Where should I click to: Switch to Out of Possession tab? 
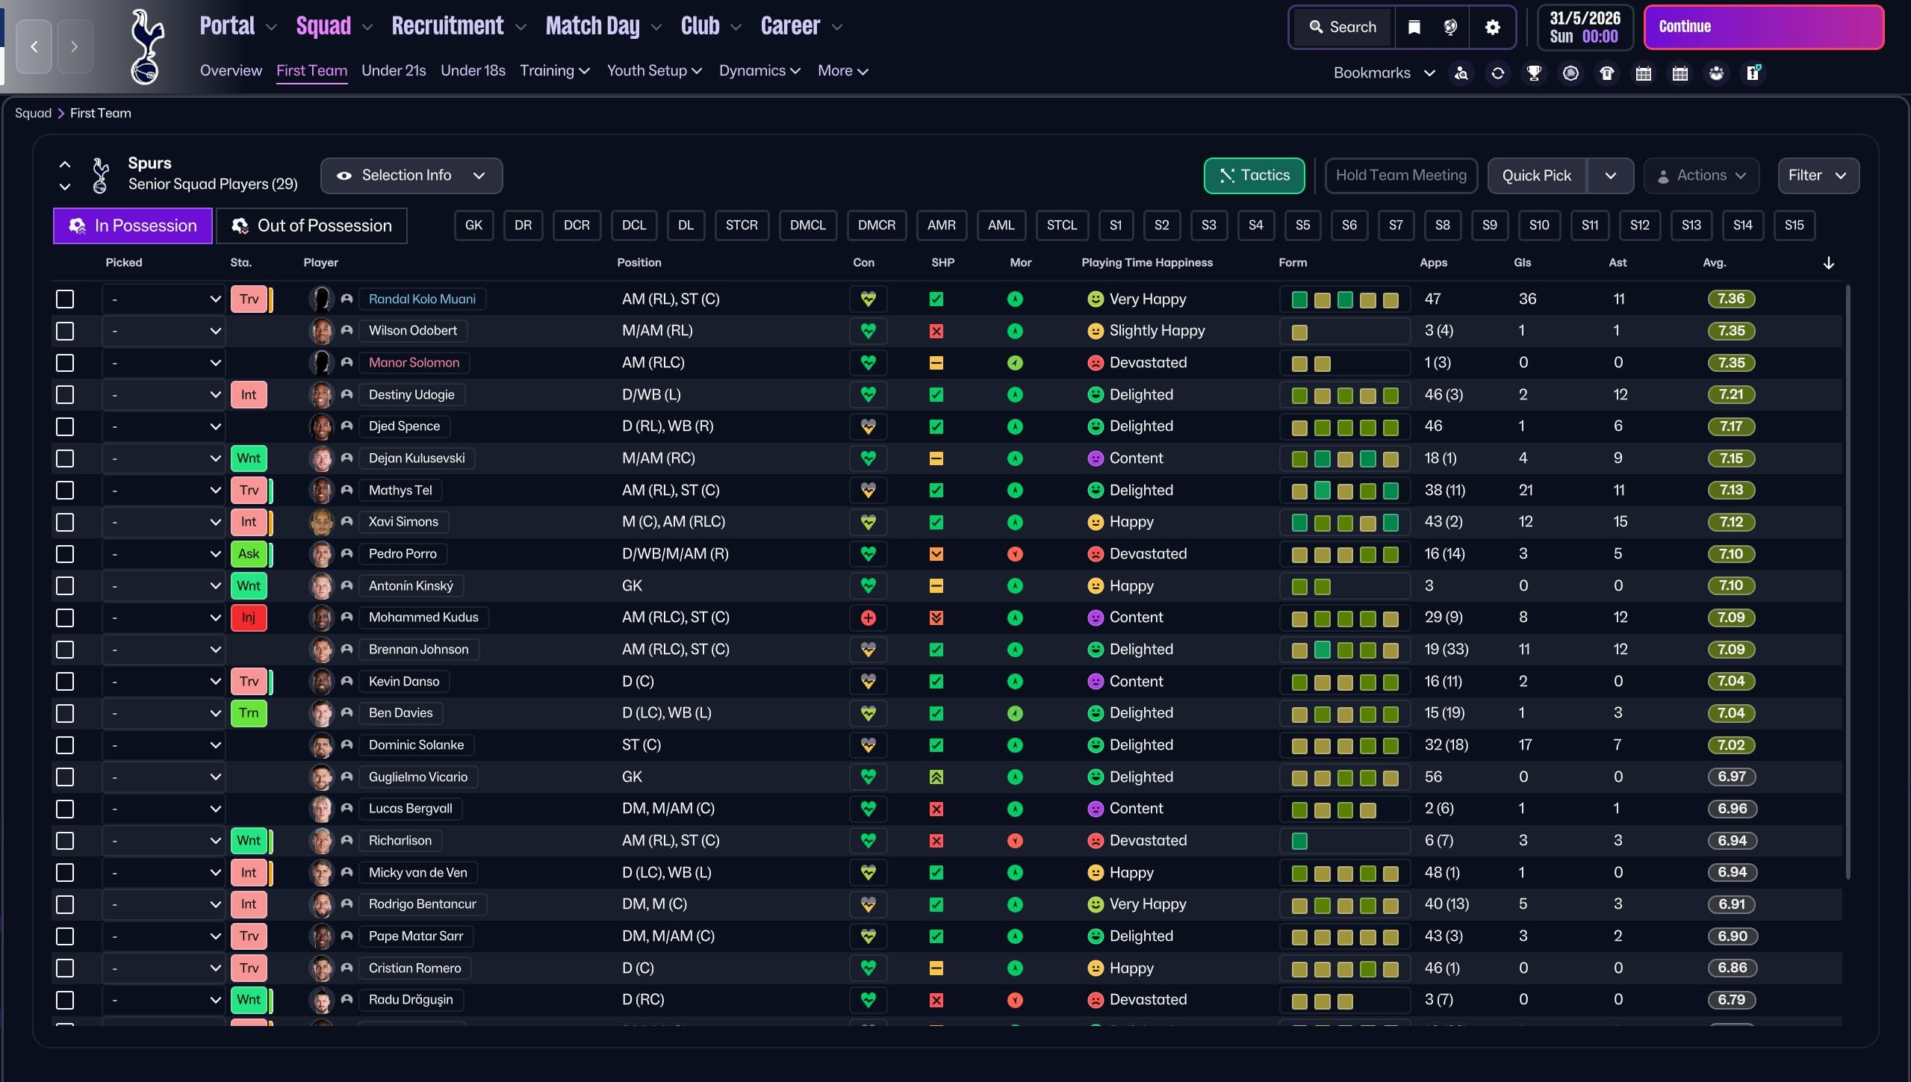point(311,226)
